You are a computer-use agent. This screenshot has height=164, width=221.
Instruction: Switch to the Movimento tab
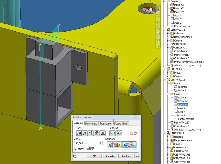point(91,124)
